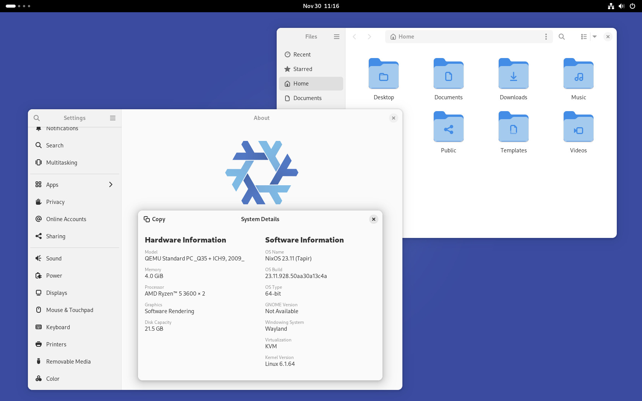Open the Files hamburger menu
Screen dimensions: 642x401
pos(337,37)
